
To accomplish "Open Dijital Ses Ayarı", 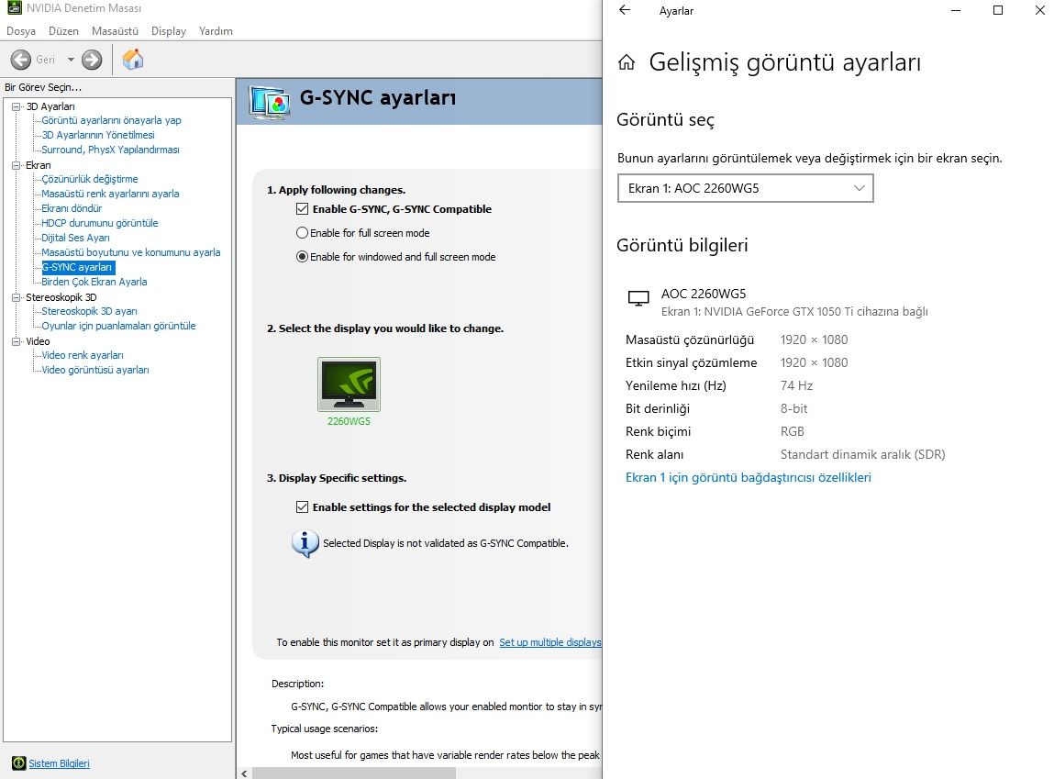I will tap(75, 238).
